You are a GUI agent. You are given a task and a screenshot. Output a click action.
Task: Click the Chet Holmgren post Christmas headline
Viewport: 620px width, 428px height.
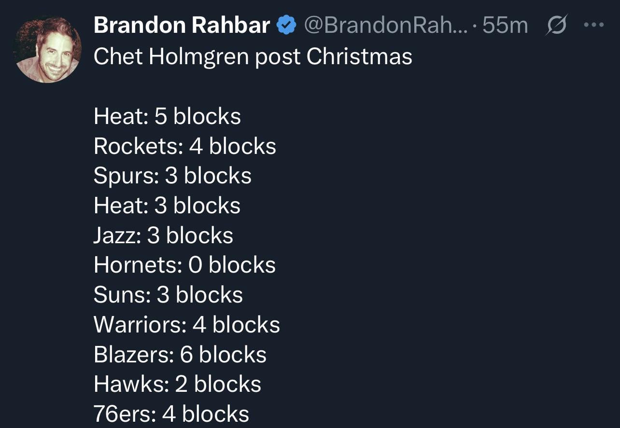253,56
